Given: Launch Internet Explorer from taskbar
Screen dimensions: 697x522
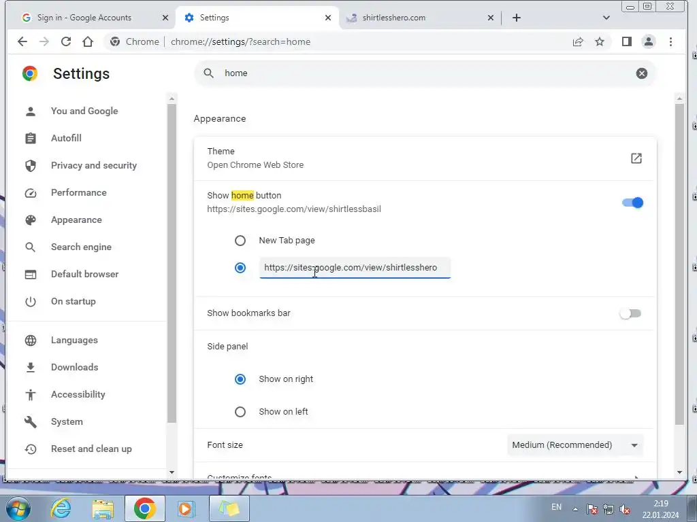Looking at the screenshot, I should pos(61,508).
